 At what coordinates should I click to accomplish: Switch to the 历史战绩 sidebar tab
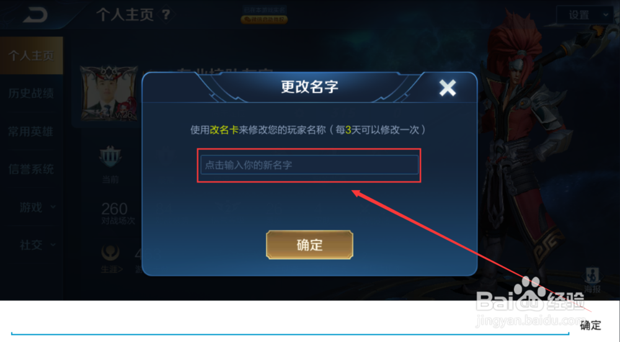click(x=31, y=94)
